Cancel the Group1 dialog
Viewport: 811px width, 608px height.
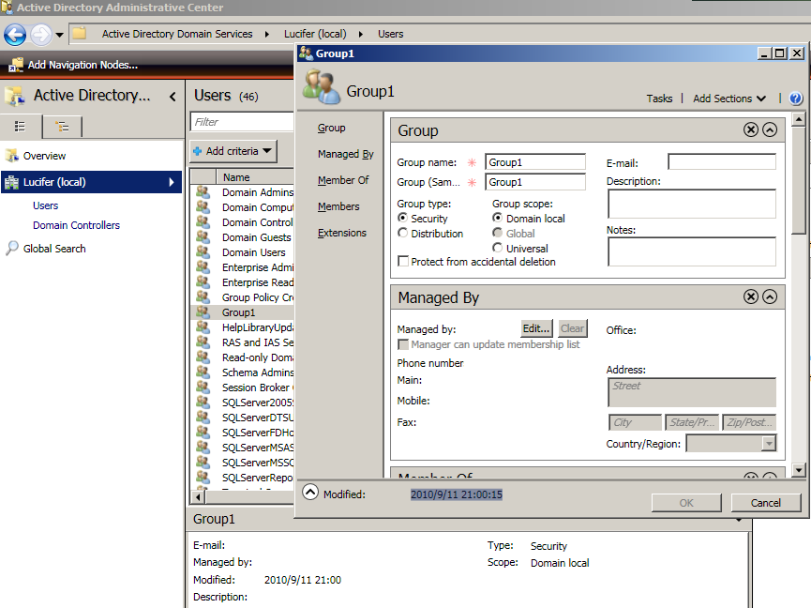(x=765, y=503)
